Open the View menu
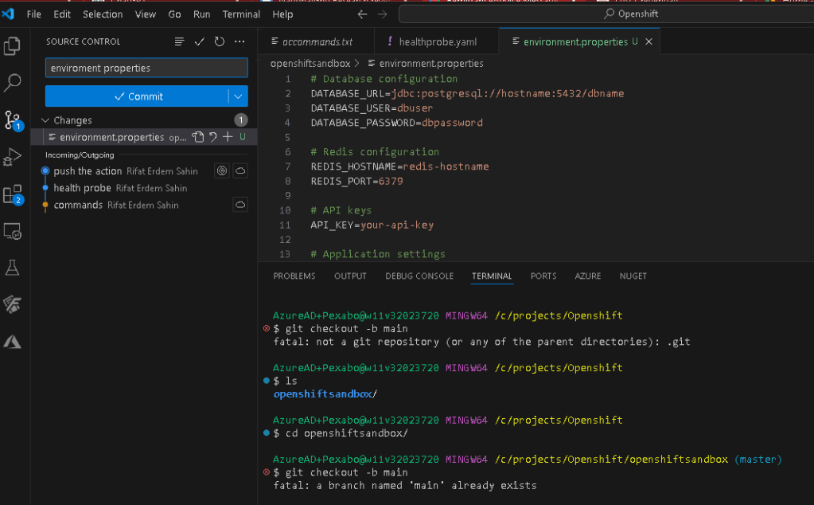The height and width of the screenshot is (505, 814). (146, 14)
